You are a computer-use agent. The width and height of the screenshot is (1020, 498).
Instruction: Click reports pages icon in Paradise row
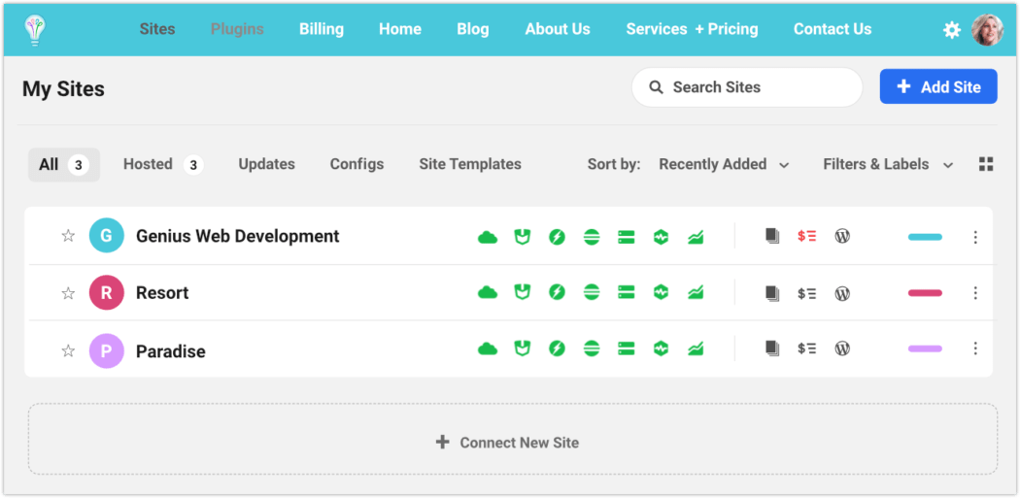click(x=772, y=349)
